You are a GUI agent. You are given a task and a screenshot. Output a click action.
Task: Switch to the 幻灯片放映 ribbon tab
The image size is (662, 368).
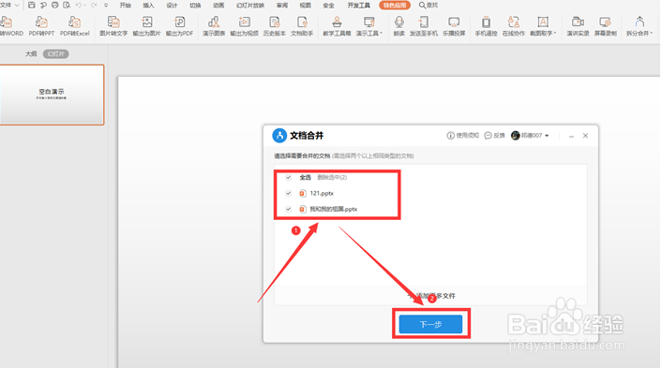pyautogui.click(x=250, y=5)
